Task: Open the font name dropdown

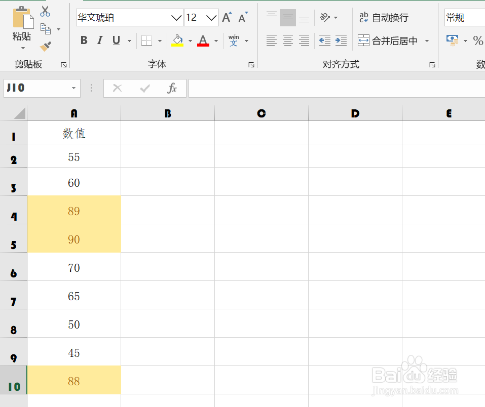Action: (x=176, y=18)
